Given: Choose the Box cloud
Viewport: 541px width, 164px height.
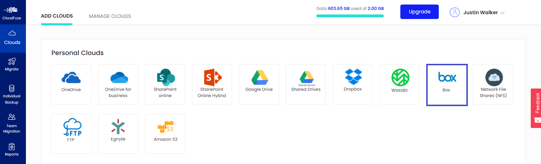Looking at the screenshot, I should (x=447, y=85).
